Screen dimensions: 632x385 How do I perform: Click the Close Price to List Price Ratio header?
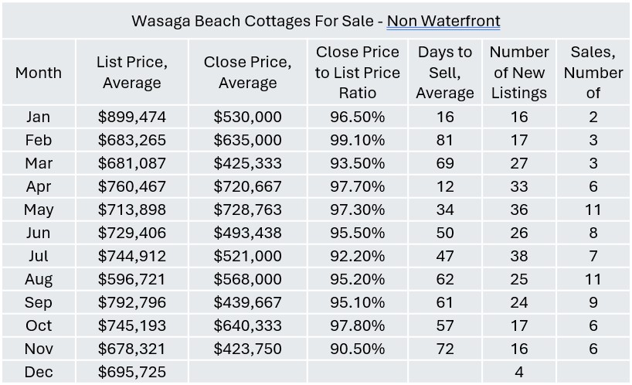click(358, 73)
